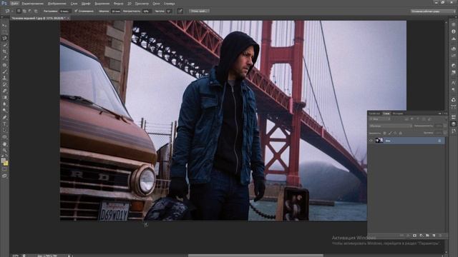Screen dimensions: 458x257
Task: Switch to the leftmost tab in layers panel
Action: tap(374, 114)
